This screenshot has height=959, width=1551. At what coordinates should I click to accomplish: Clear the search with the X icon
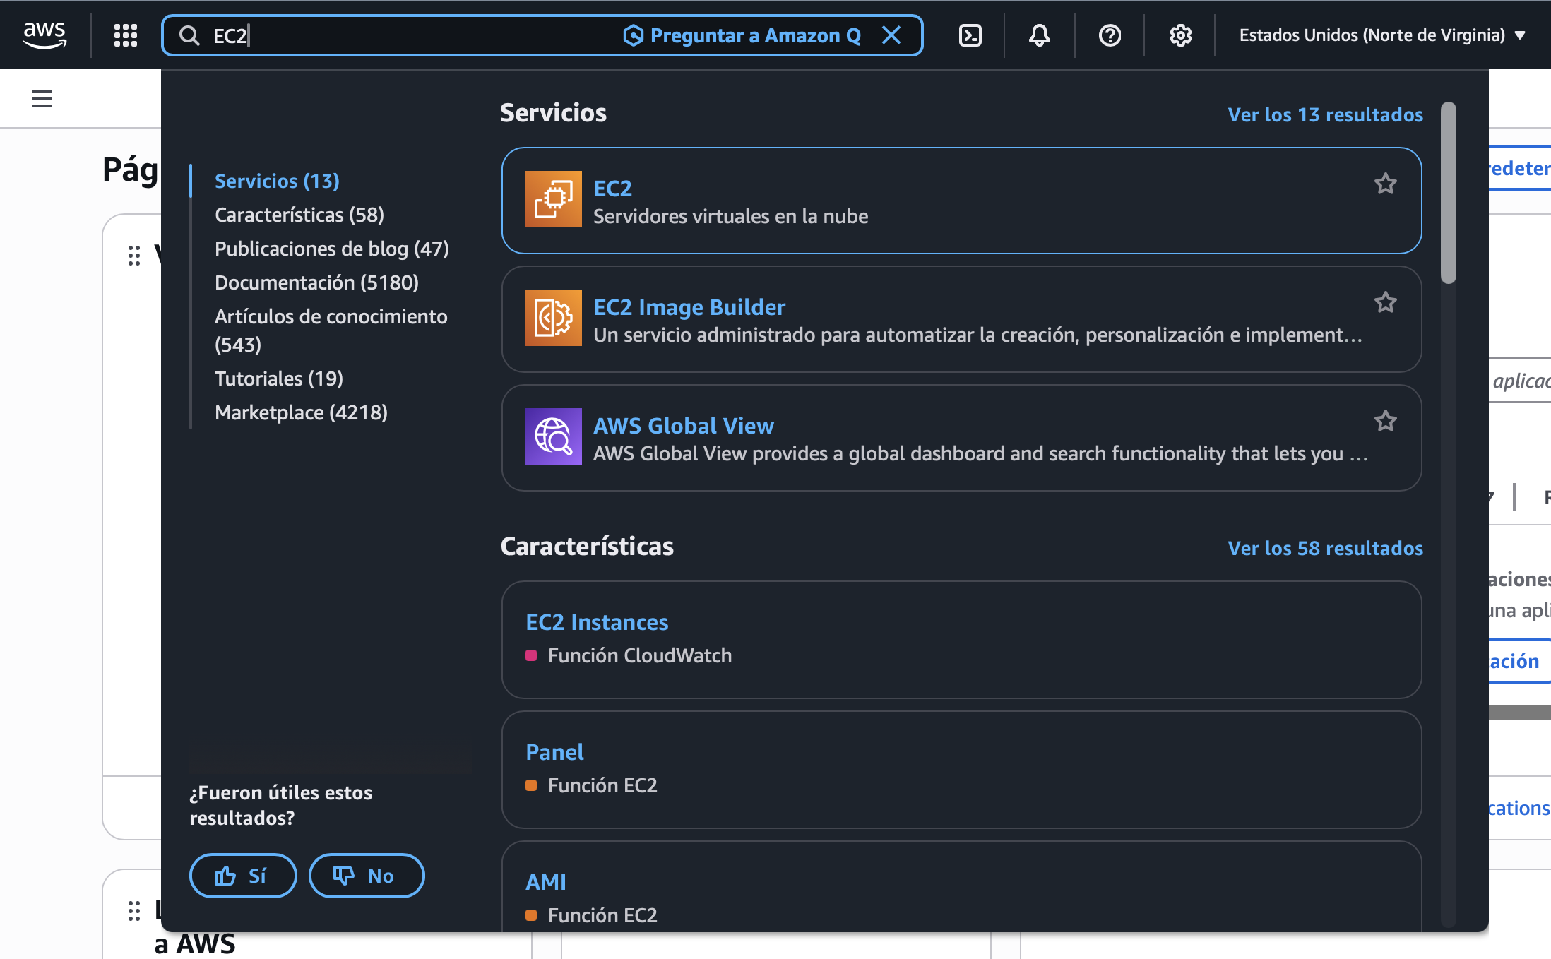click(x=891, y=35)
